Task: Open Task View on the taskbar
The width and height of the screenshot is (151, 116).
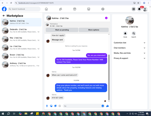Action: click(14, 114)
